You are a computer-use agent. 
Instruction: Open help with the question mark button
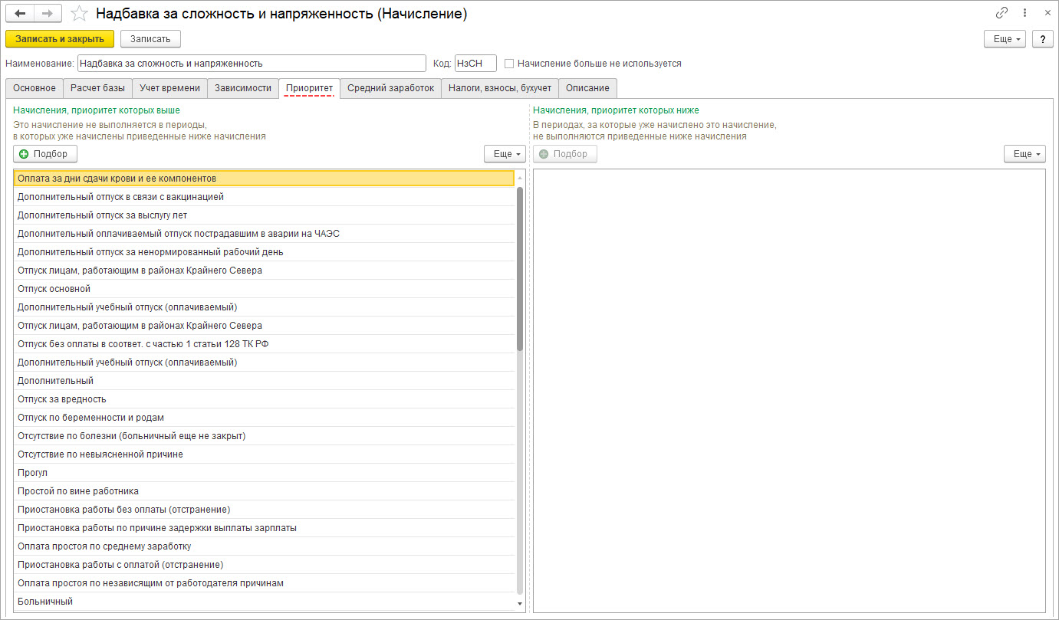1042,39
